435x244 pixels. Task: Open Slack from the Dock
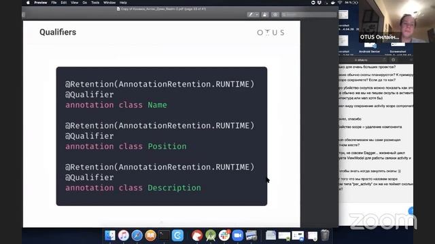click(x=224, y=235)
